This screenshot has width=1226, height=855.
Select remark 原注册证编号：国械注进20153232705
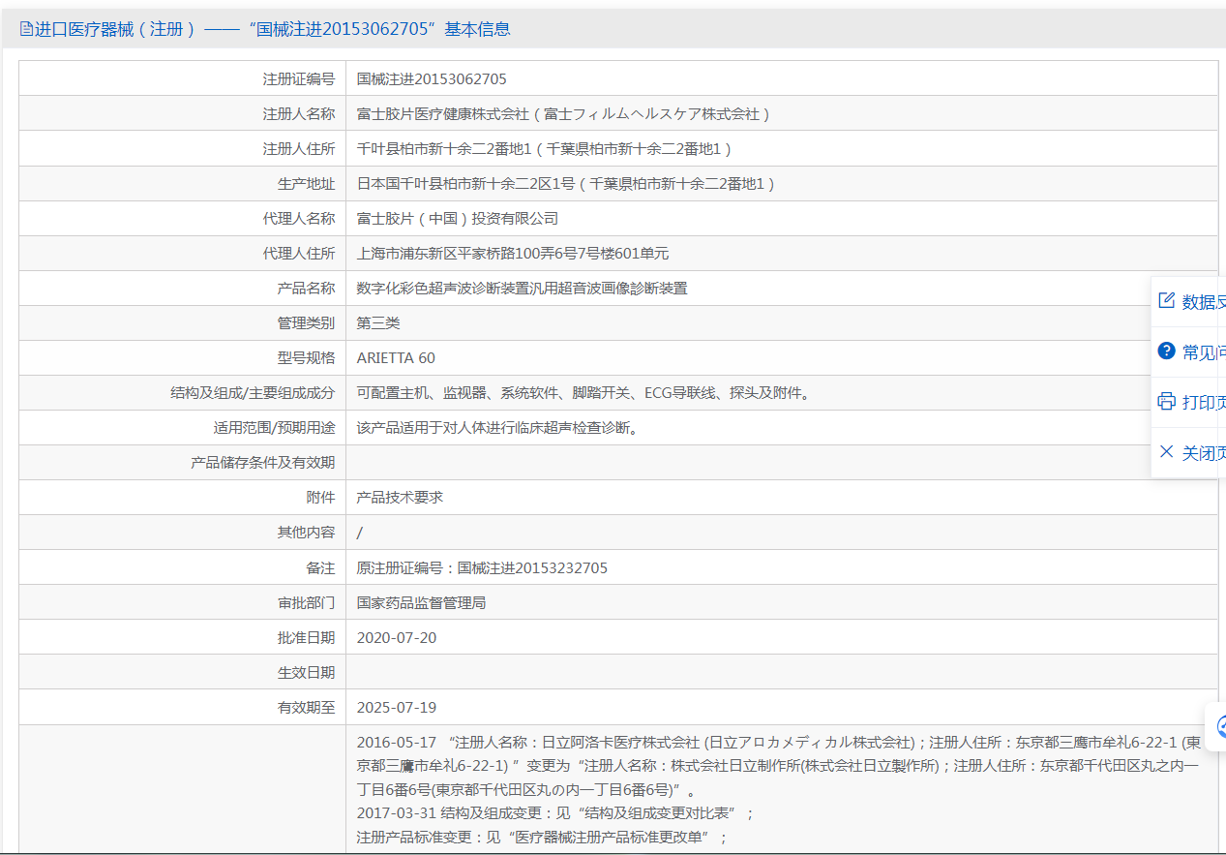[x=482, y=567]
